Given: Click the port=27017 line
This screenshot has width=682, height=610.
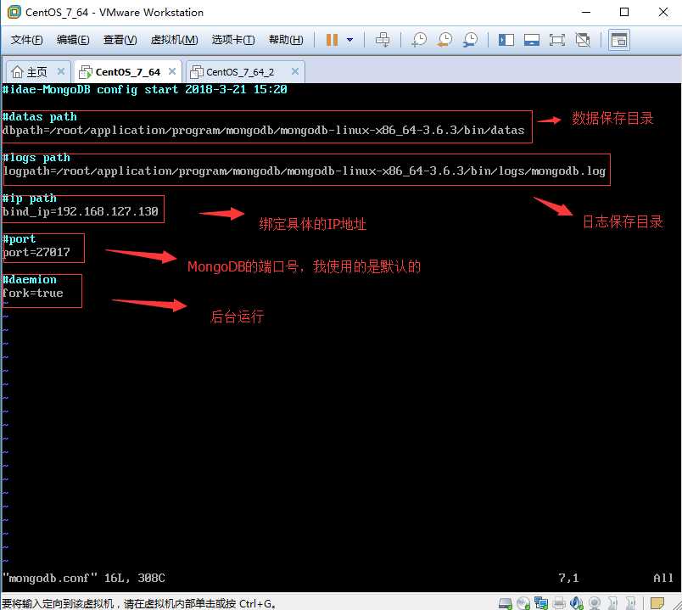Looking at the screenshot, I should click(x=36, y=253).
